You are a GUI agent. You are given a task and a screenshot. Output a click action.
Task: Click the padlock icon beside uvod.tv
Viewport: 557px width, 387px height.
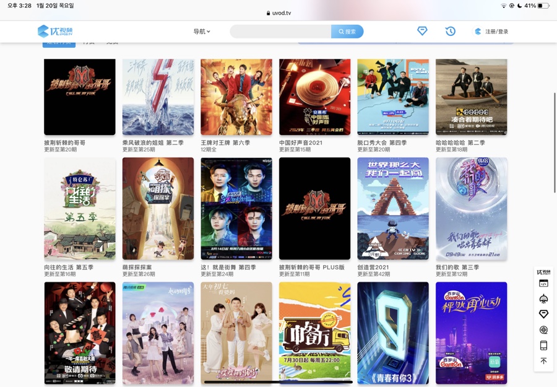[268, 13]
